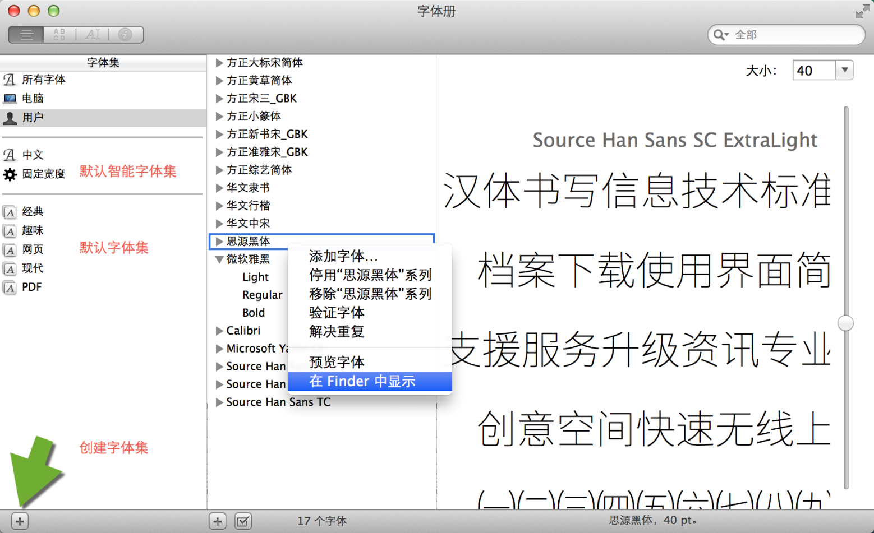Expand the 方正小篆体 family
874x533 pixels.
point(219,117)
